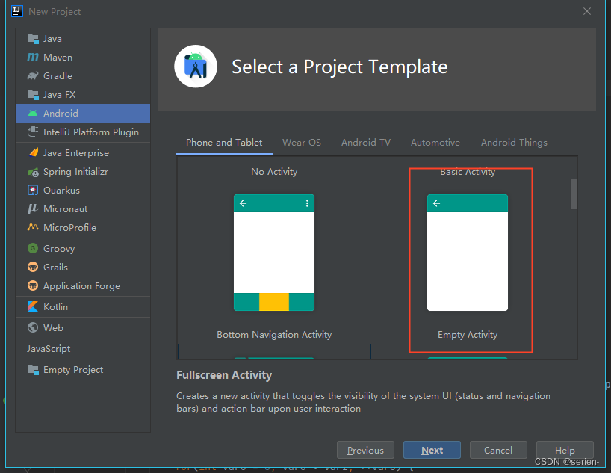Viewport: 611px width, 473px height.
Task: Click the Spring Initializr leaf icon
Action: (33, 172)
